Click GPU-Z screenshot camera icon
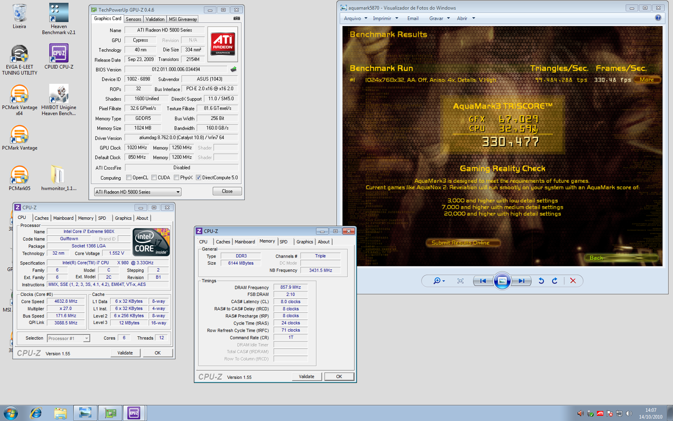673x421 pixels. [x=236, y=19]
